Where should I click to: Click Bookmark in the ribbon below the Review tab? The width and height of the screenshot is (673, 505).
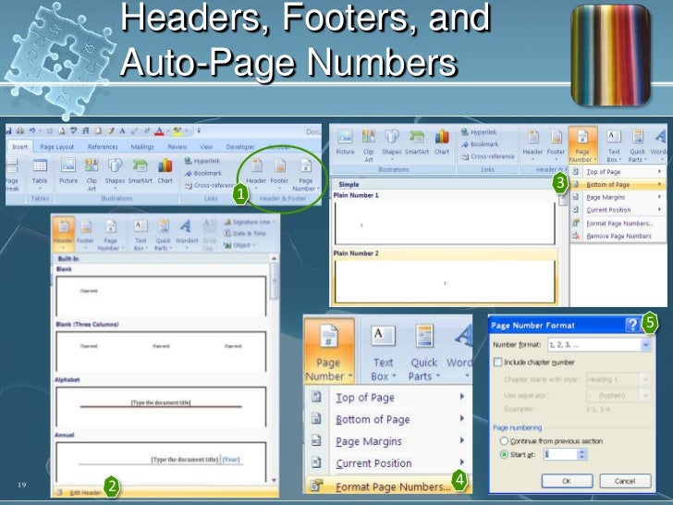point(203,173)
